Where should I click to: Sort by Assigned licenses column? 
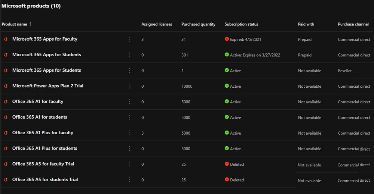click(x=157, y=24)
